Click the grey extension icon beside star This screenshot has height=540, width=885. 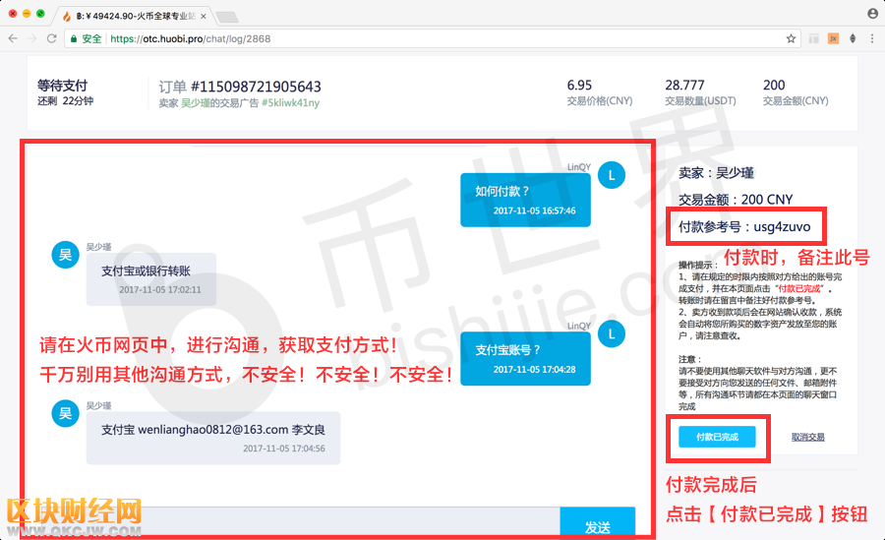coord(813,38)
